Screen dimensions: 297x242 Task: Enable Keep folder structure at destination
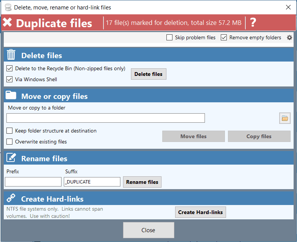click(x=9, y=131)
